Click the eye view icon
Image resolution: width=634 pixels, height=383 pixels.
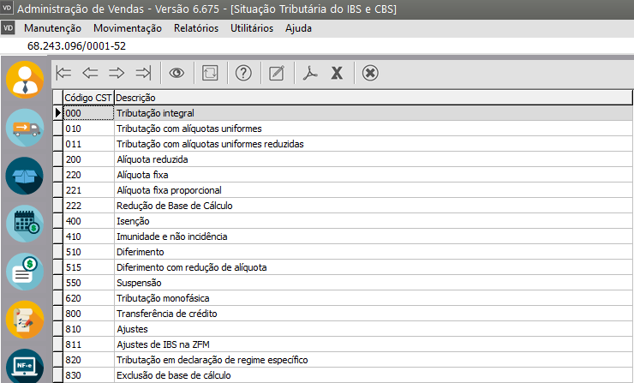pyautogui.click(x=177, y=73)
